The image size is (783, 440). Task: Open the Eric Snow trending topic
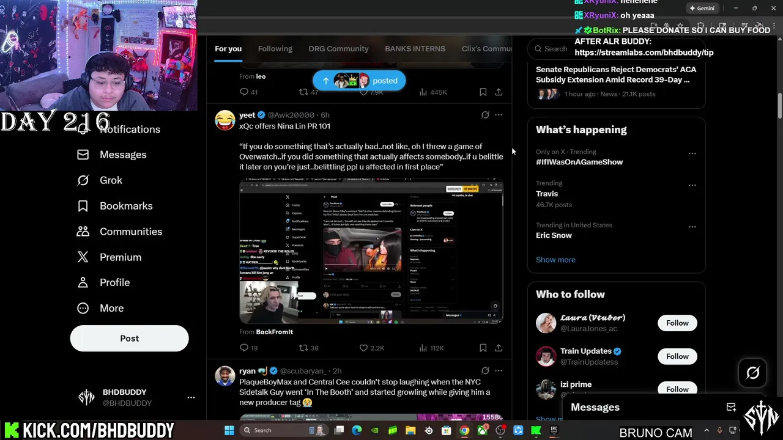pos(554,235)
